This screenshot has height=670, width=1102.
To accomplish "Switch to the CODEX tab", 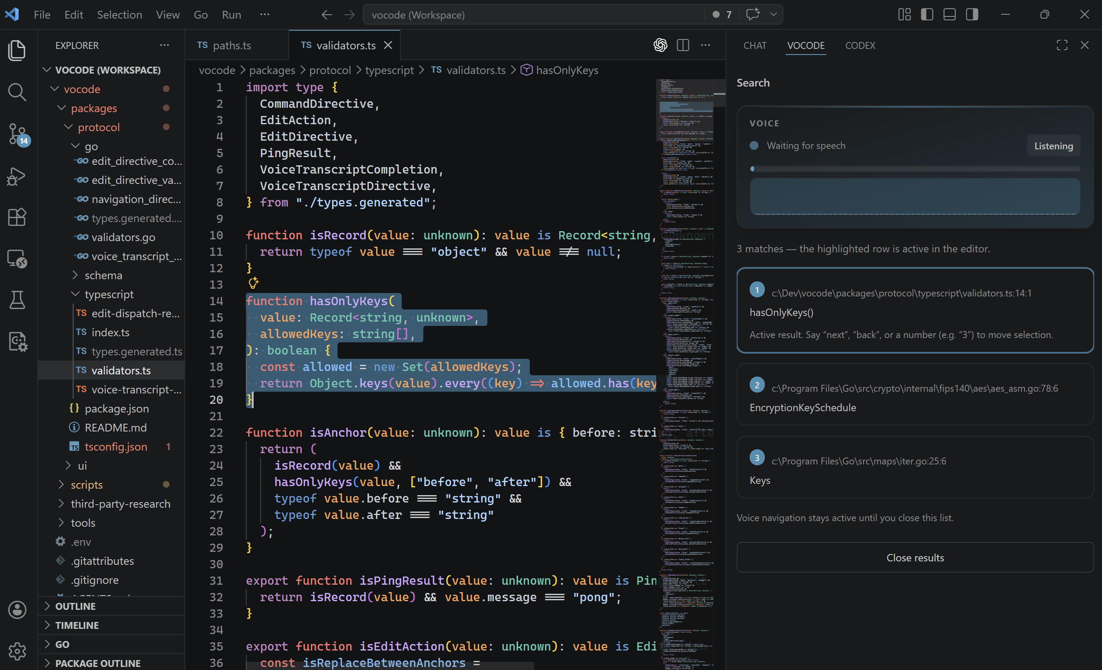I will pyautogui.click(x=860, y=45).
